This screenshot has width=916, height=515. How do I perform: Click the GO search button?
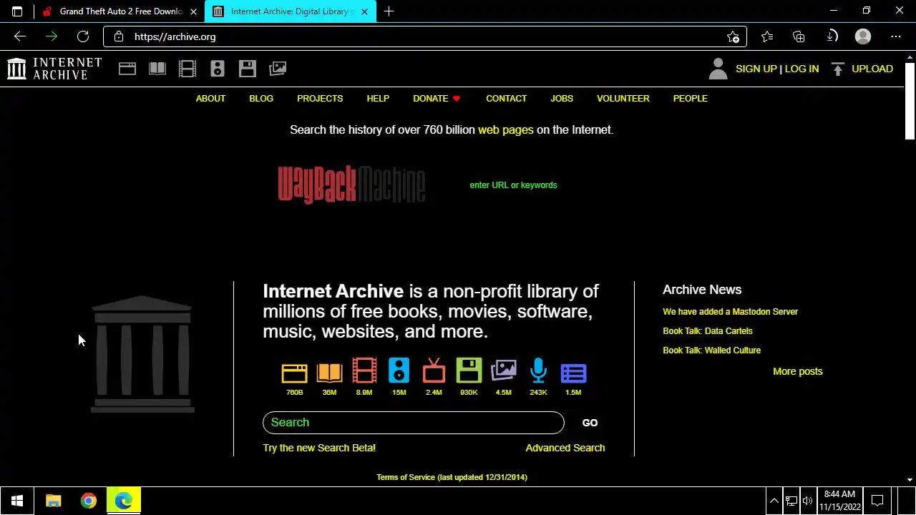pyautogui.click(x=590, y=423)
